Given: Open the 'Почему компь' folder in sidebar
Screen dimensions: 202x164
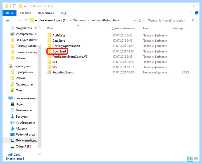Looking at the screenshot, I should [x=27, y=46].
